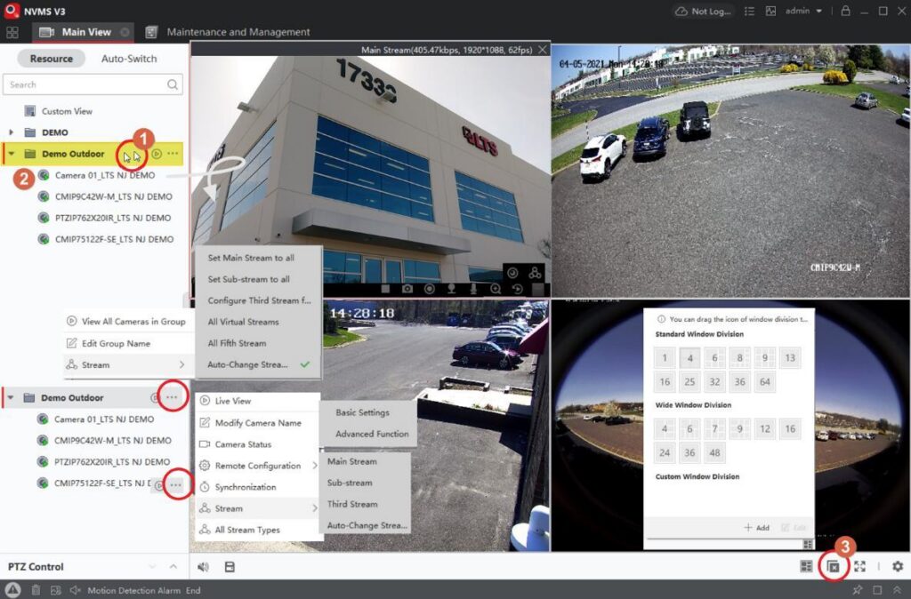Screen dimensions: 911x599
Task: Open PTZ control icon on video toolbar
Action: pos(451,289)
